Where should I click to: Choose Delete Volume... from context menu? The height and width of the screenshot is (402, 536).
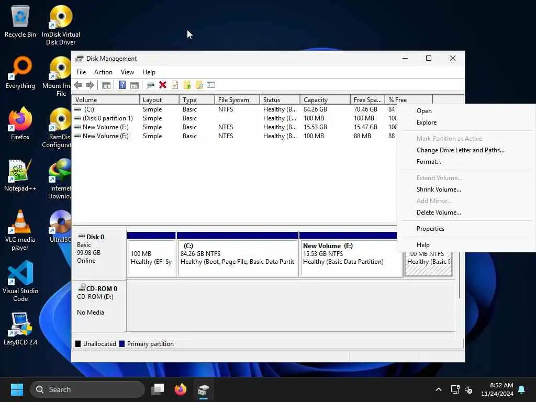[466, 213]
